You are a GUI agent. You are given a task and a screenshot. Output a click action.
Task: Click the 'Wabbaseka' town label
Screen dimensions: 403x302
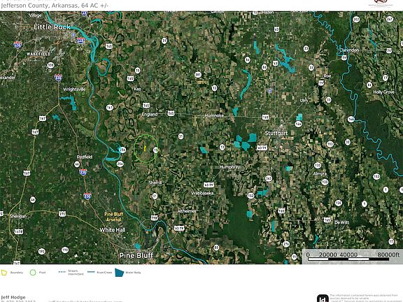point(202,193)
